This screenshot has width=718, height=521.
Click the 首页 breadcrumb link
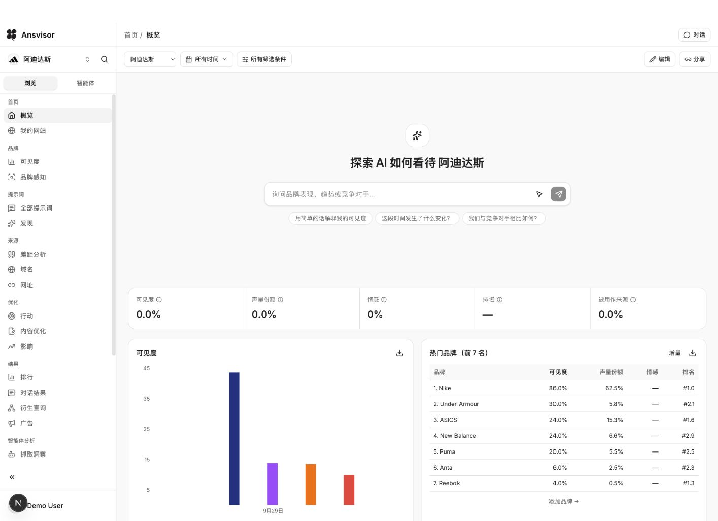131,35
